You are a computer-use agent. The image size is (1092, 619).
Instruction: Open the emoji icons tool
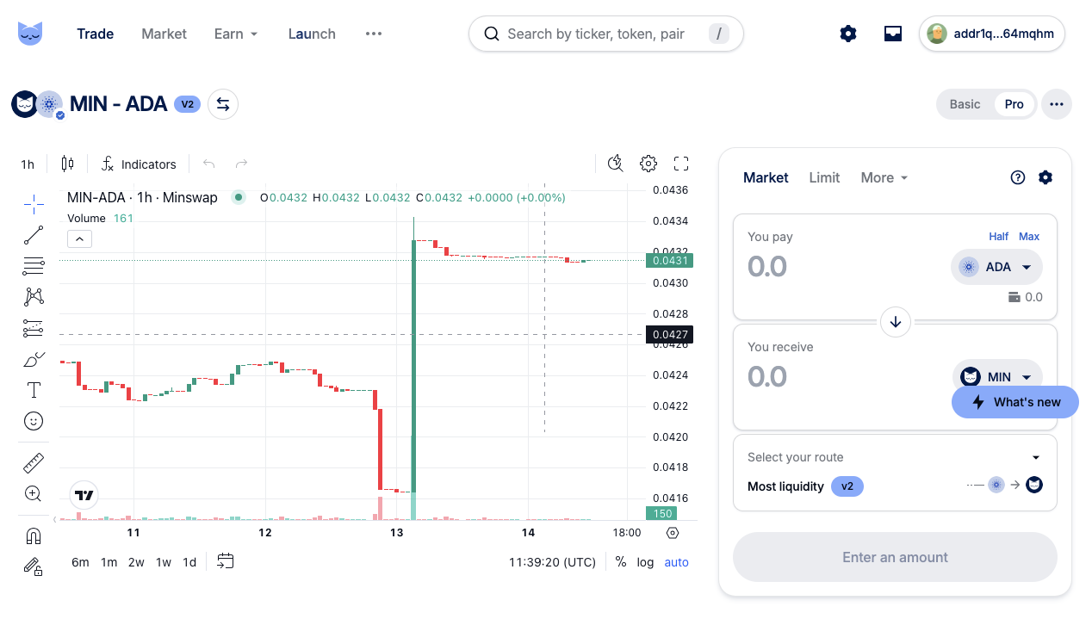[x=34, y=421]
